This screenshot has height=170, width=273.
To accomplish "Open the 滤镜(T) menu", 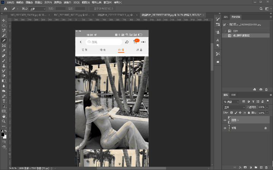I will [x=67, y=2].
